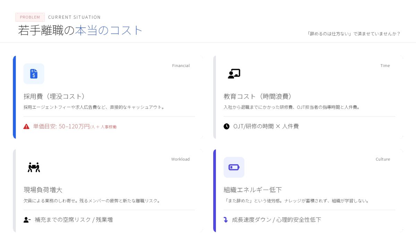Viewport: 416px width, 234px height.
Task: Select the Workload category tag
Action: pos(180,159)
